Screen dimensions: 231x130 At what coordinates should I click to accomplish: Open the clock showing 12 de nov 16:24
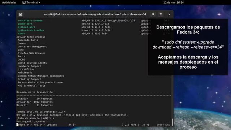click(173, 3)
